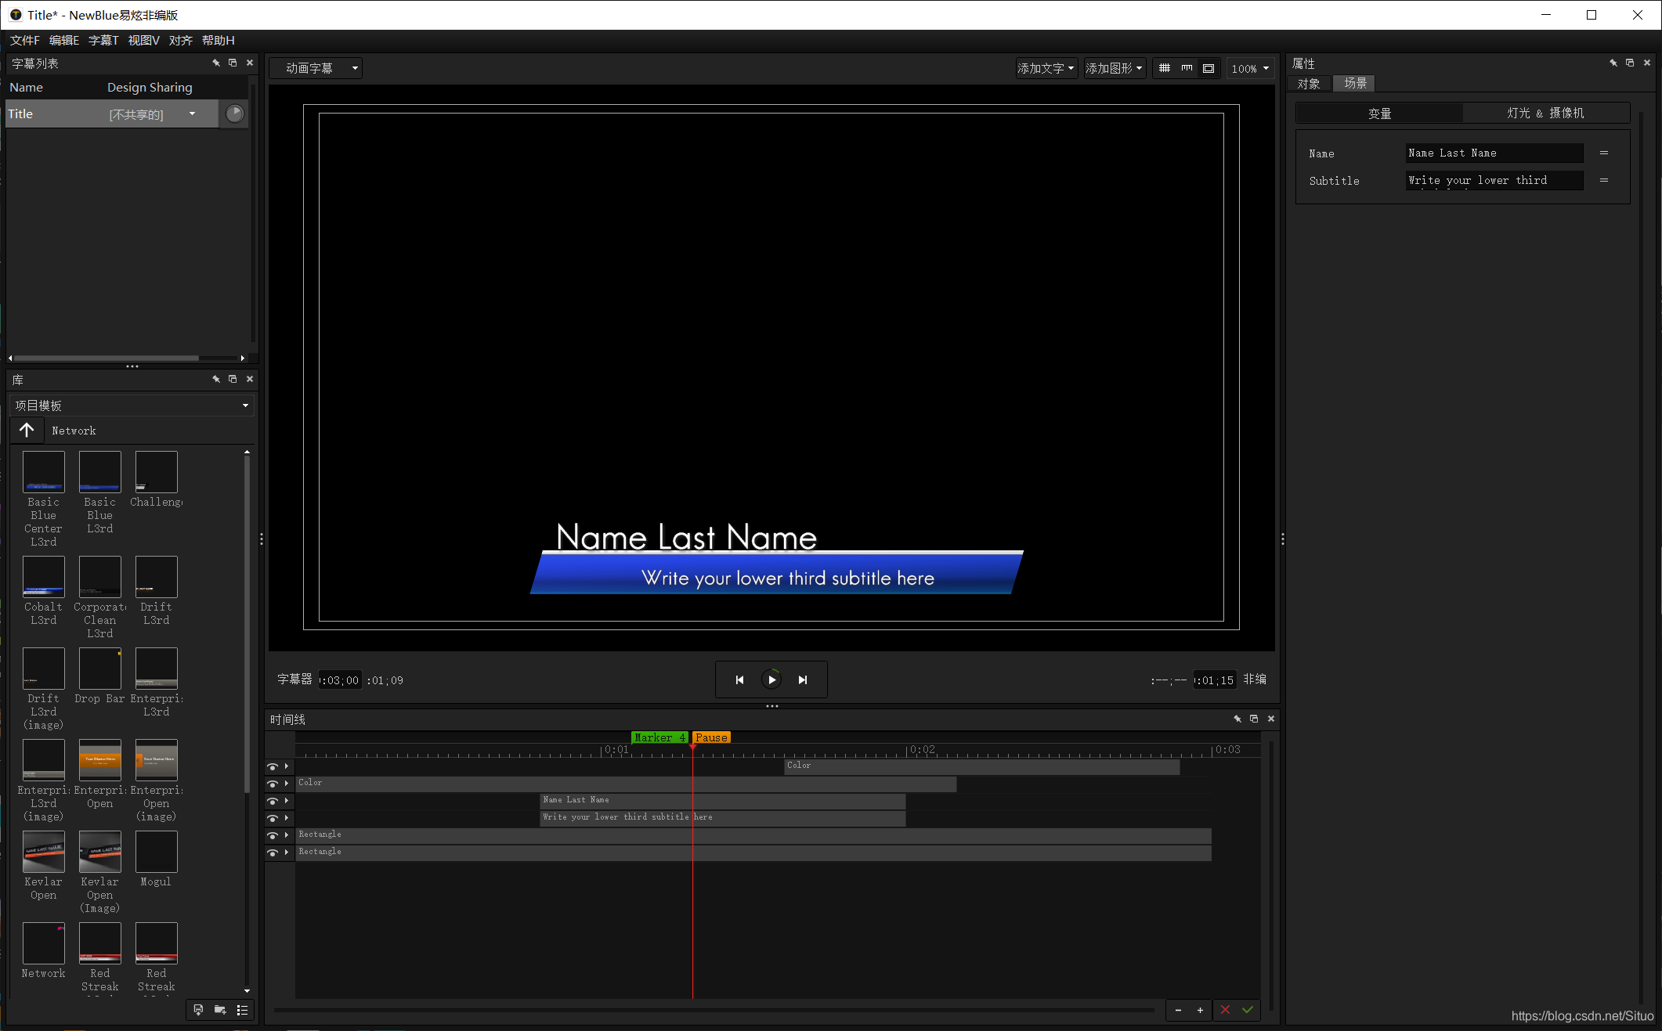Screen dimensions: 1662x1031
Task: Click the 灯光 & 摄像机 button
Action: [x=1545, y=114]
